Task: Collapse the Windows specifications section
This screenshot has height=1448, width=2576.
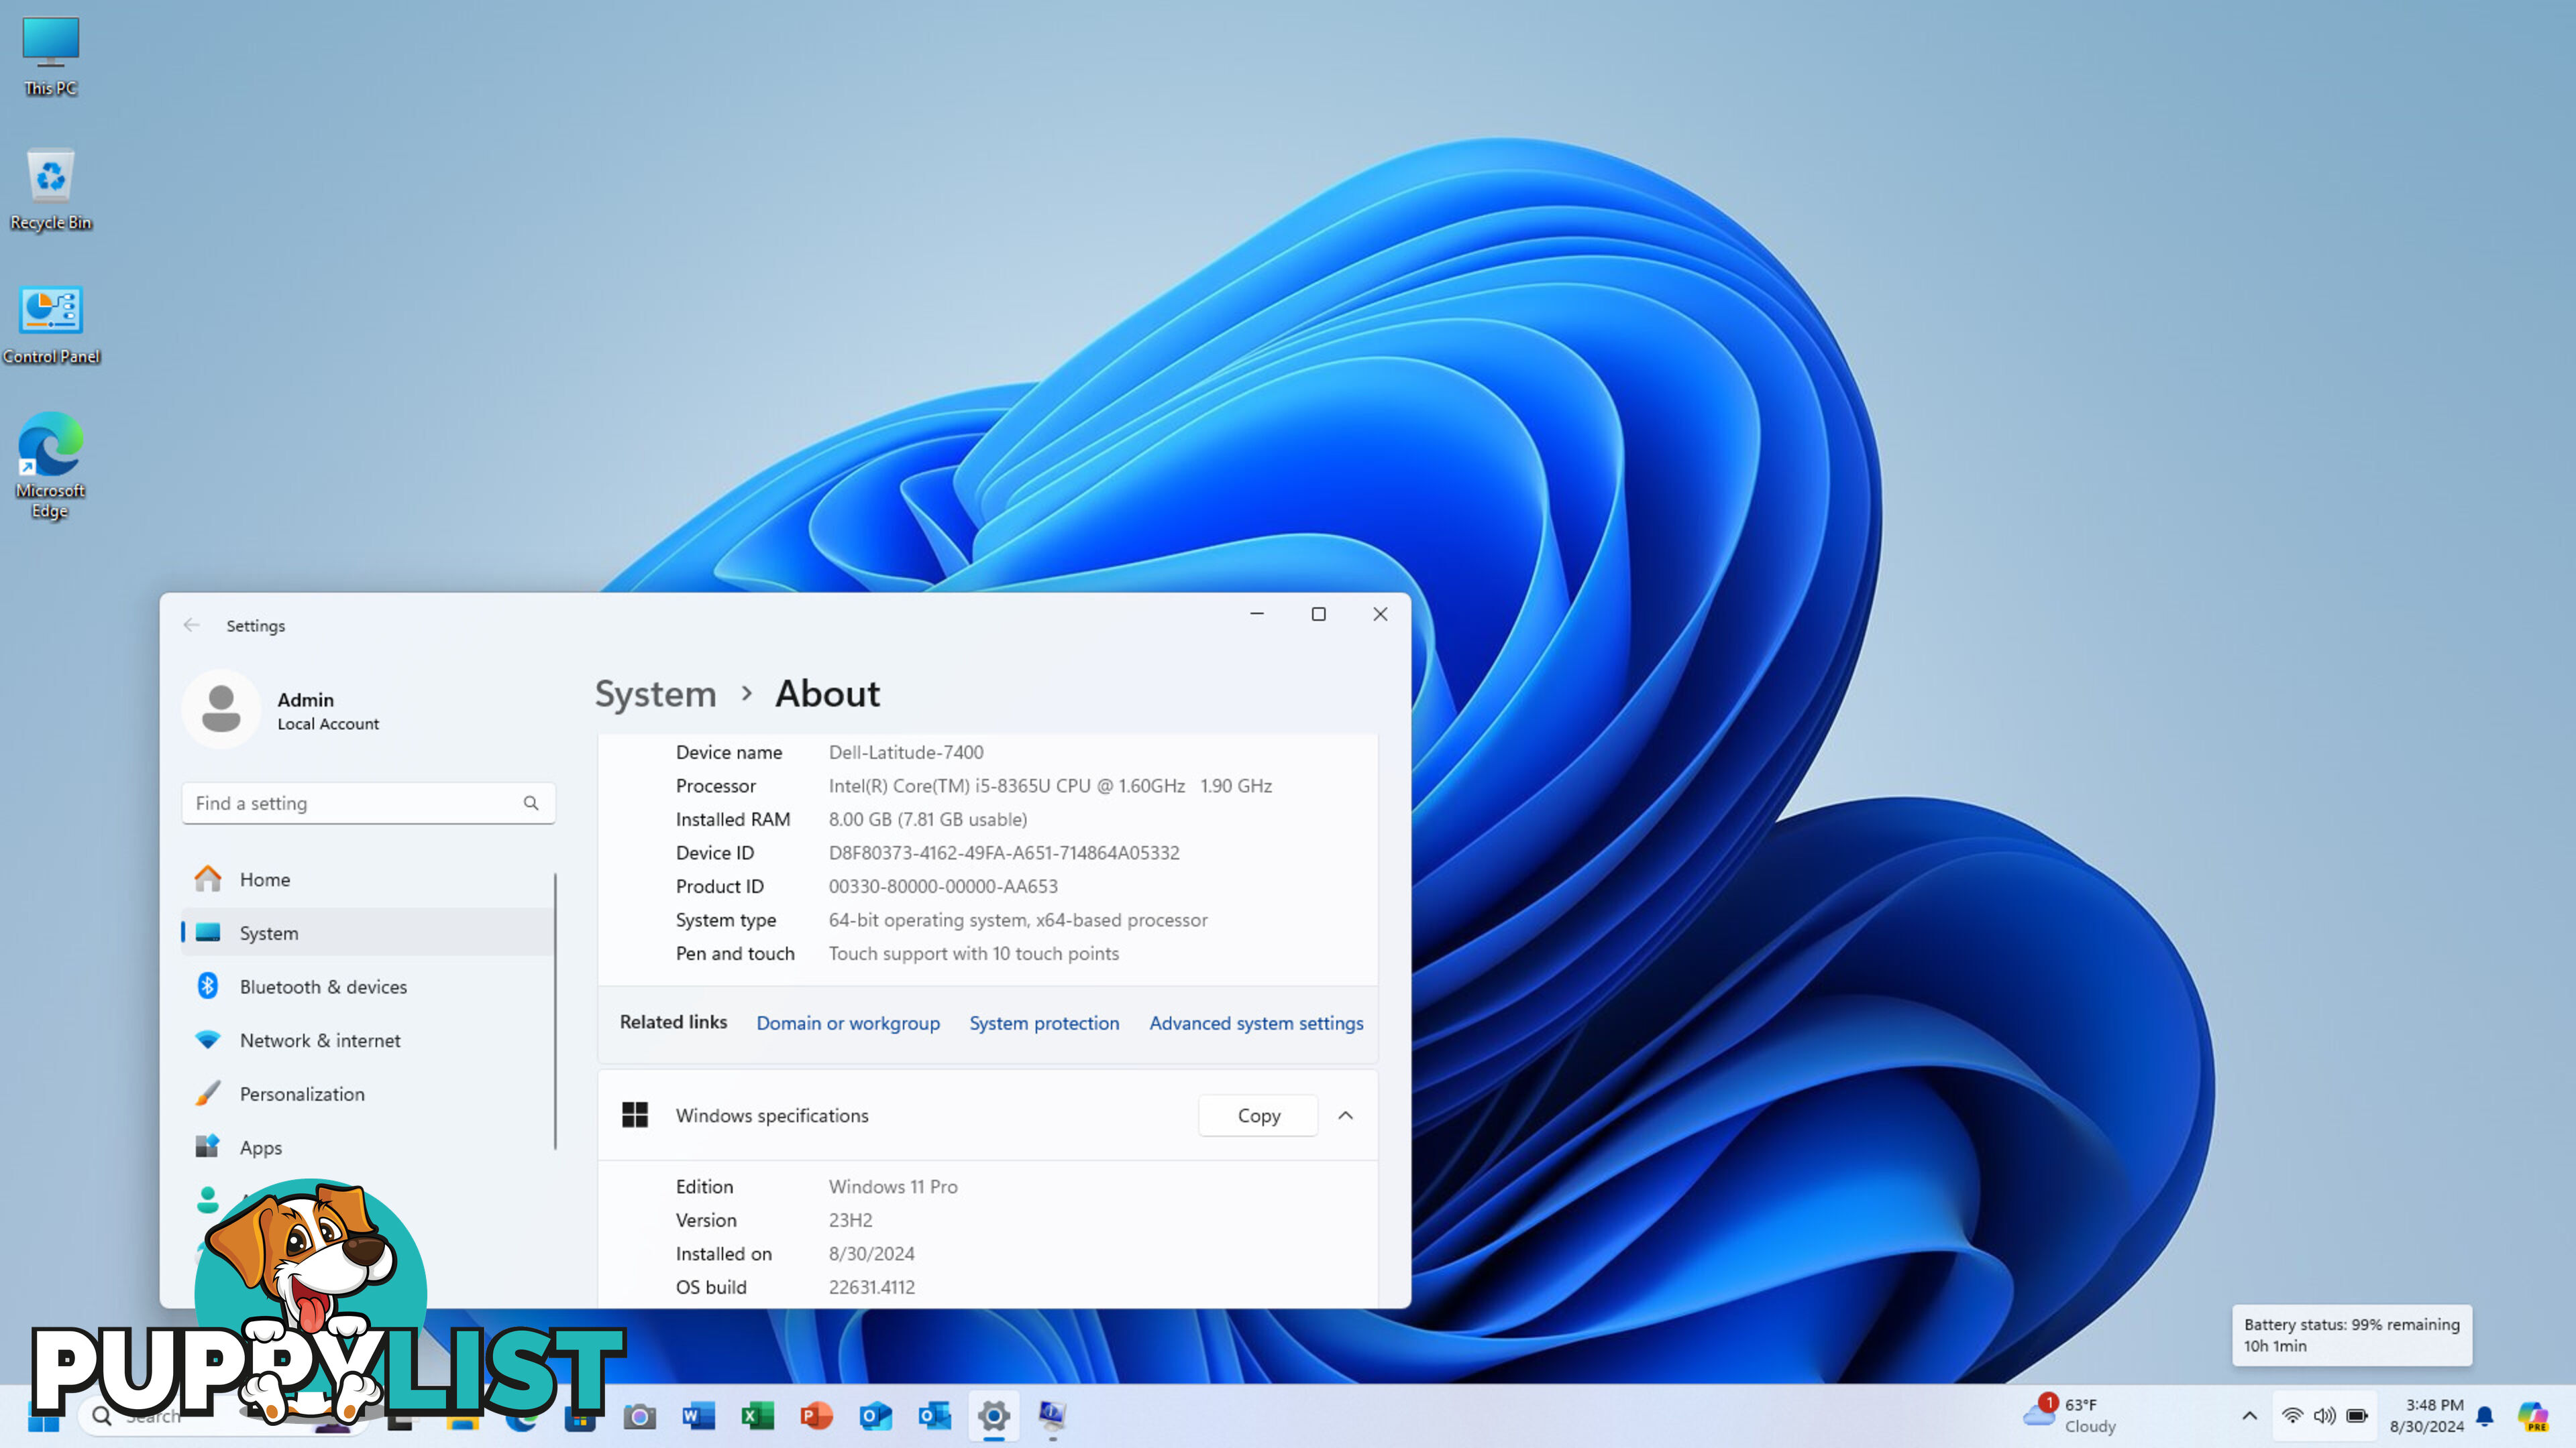Action: (1346, 1116)
